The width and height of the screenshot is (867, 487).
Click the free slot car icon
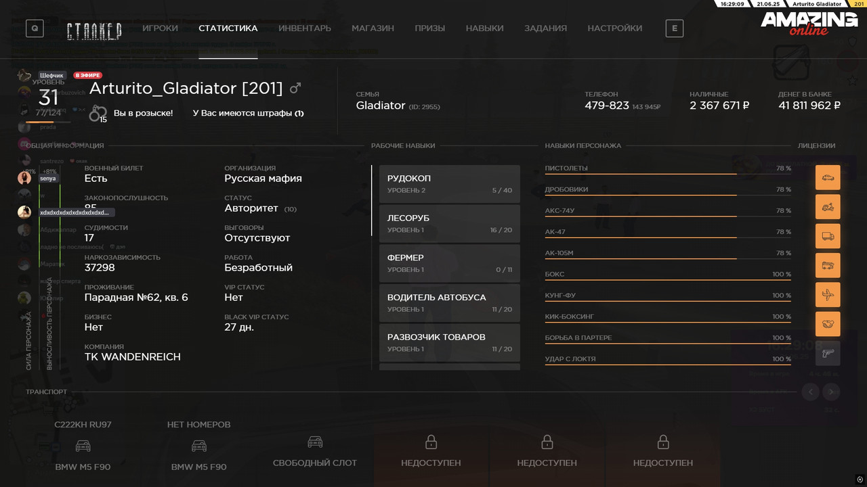[x=315, y=442]
